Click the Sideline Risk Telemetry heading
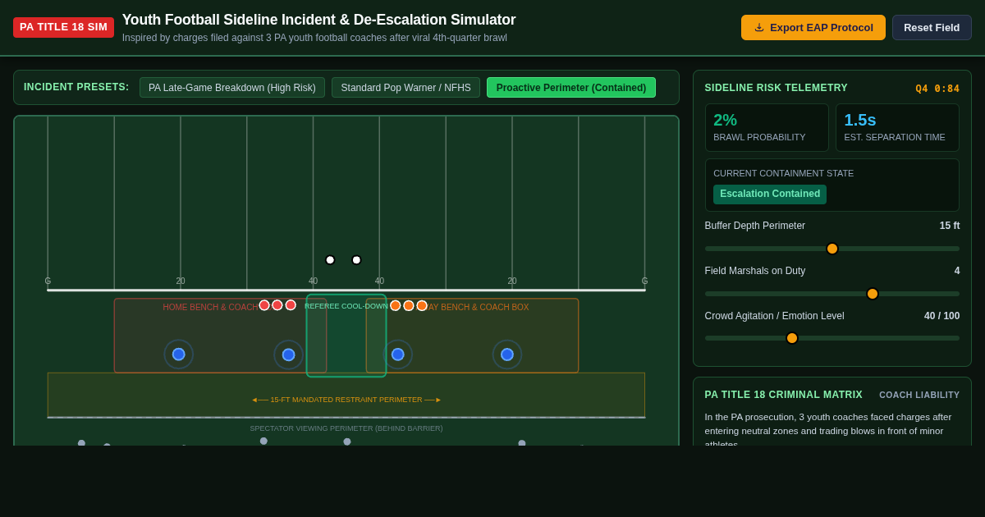This screenshot has width=985, height=517. [777, 88]
